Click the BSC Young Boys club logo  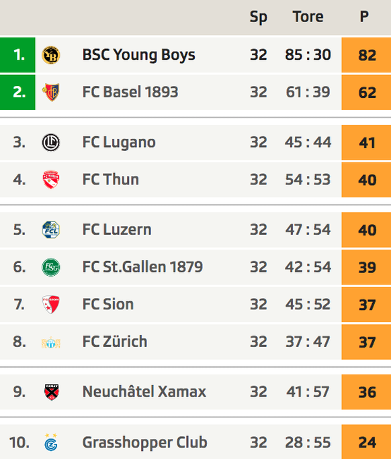click(51, 55)
